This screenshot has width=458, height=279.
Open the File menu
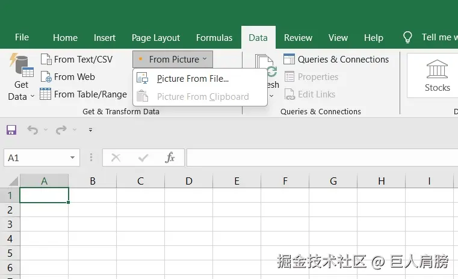coord(22,37)
